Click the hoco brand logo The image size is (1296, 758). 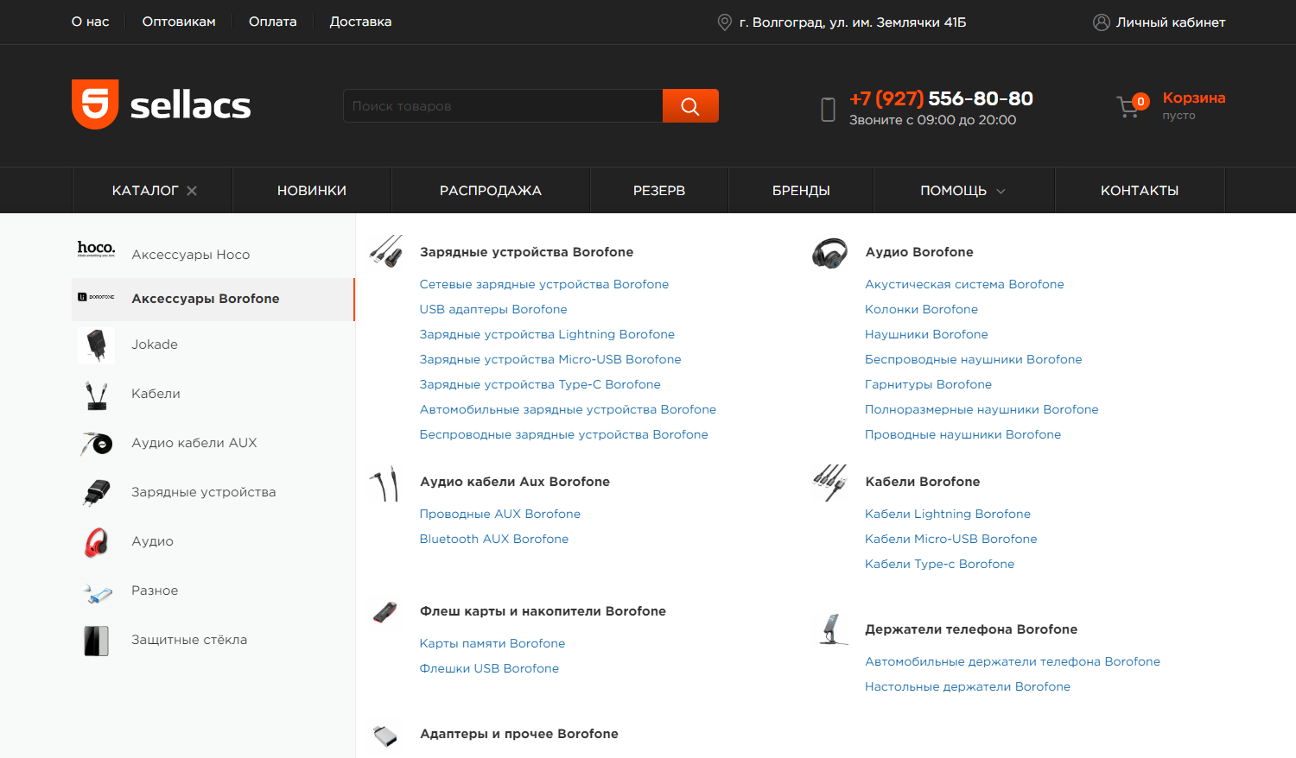[x=96, y=249]
